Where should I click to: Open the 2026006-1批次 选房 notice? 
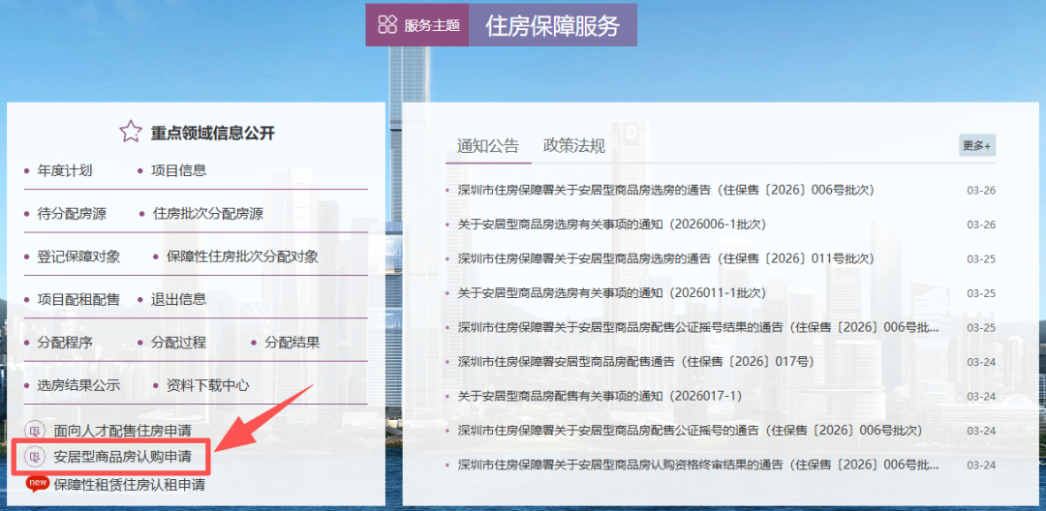(611, 225)
